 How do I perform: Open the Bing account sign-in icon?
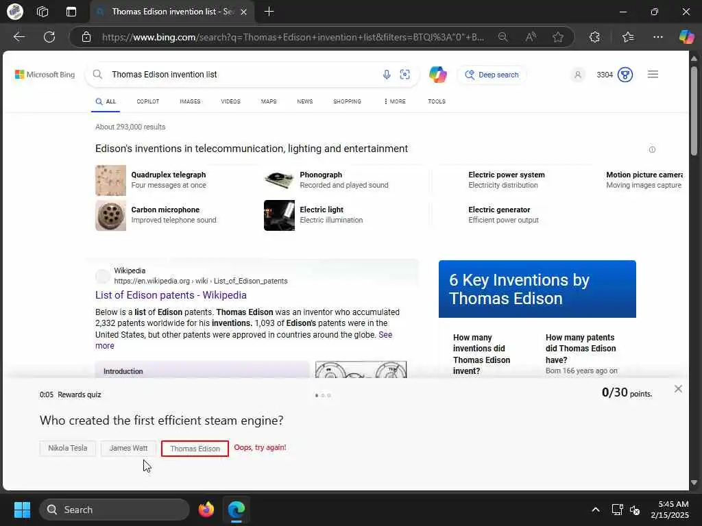[577, 75]
